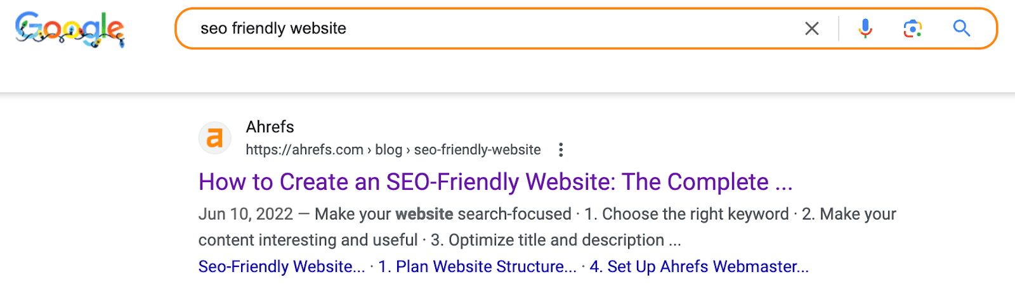1015x303 pixels.
Task: Click the Ahrefs site name
Action: (270, 127)
